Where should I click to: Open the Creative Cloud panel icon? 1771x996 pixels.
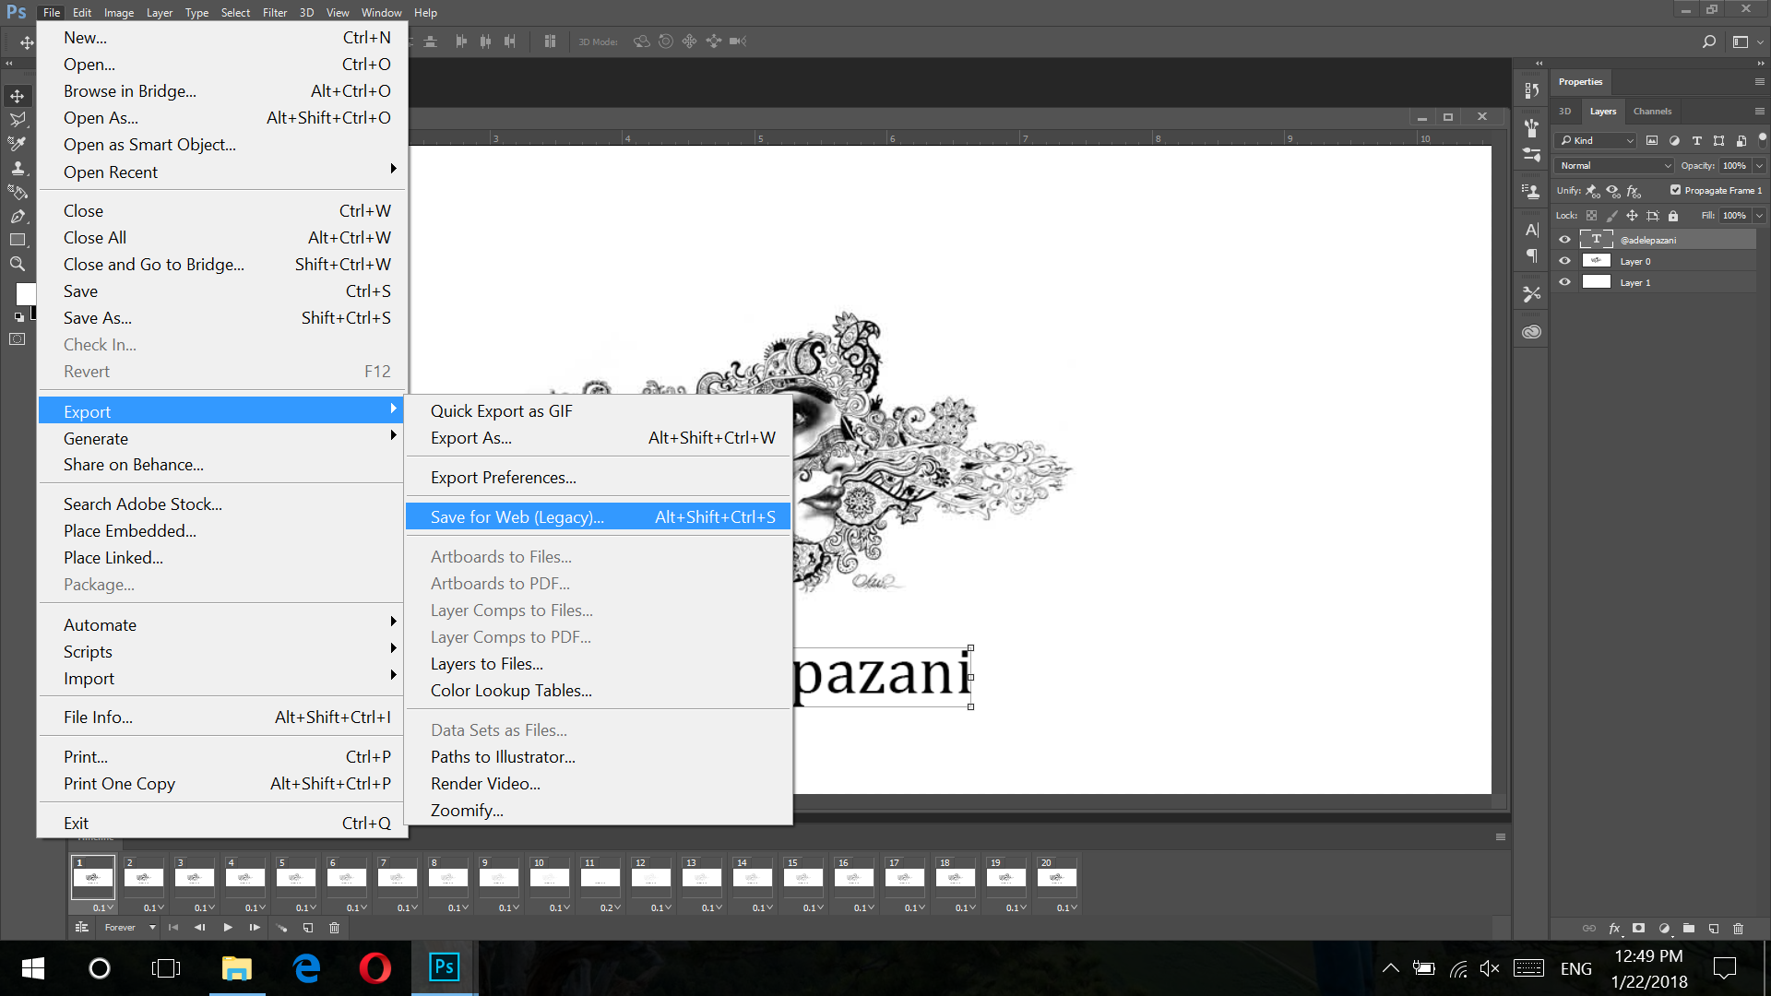tap(1531, 330)
